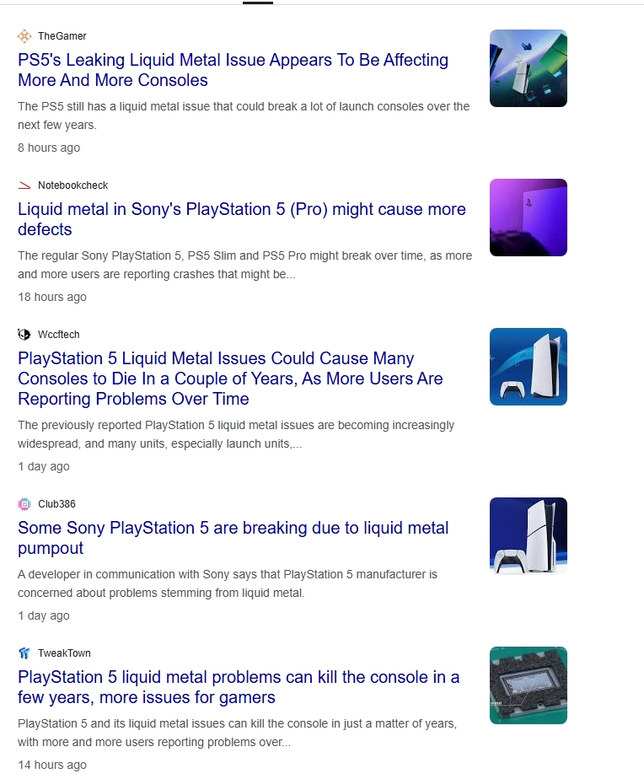Screen dimensions: 644x779
Task: Click the Club386 source name
Action: [x=56, y=504]
